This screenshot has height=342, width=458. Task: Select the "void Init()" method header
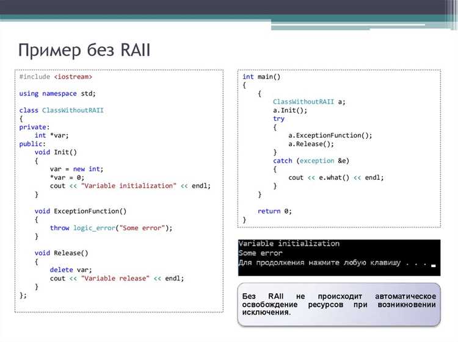pyautogui.click(x=56, y=152)
